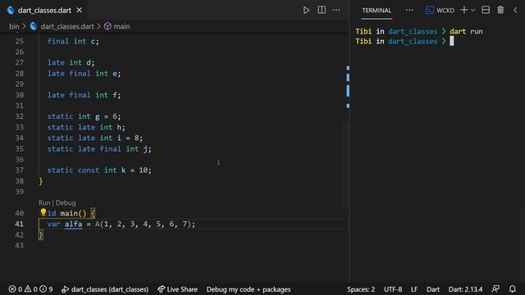
Task: Open errors count in status bar
Action: 16,289
